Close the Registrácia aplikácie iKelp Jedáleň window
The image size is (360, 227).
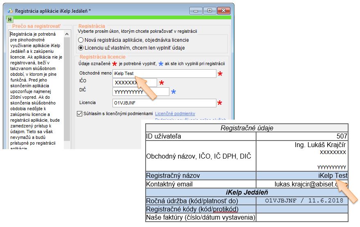tap(224, 11)
